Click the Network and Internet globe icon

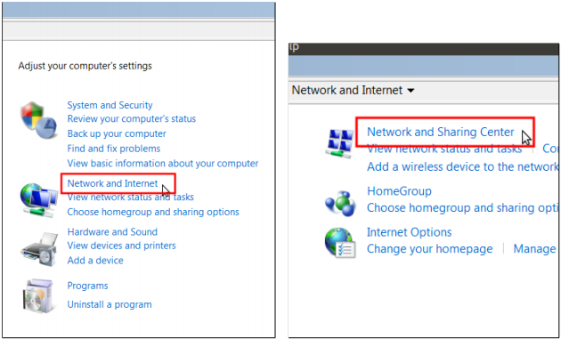pyautogui.click(x=39, y=200)
